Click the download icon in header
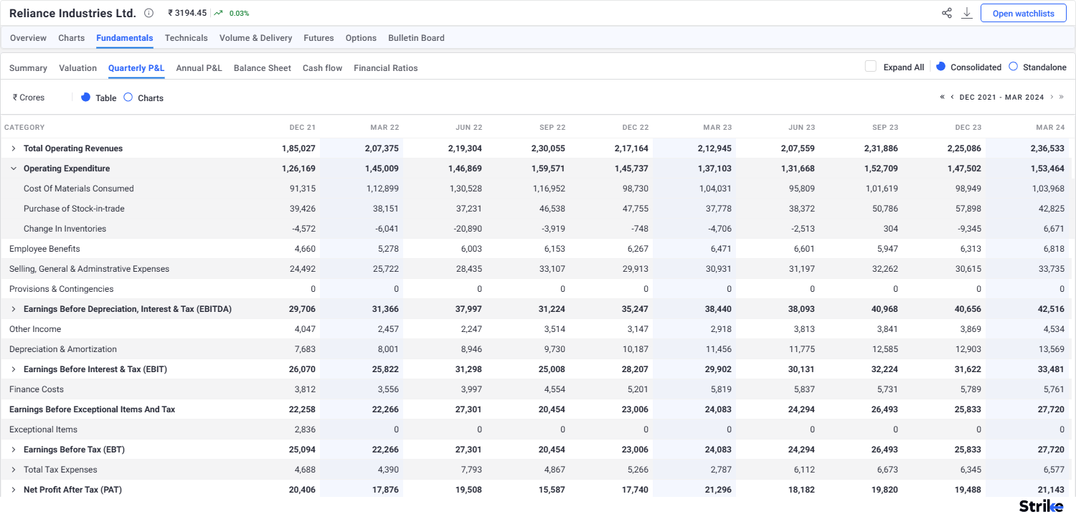 [x=967, y=13]
